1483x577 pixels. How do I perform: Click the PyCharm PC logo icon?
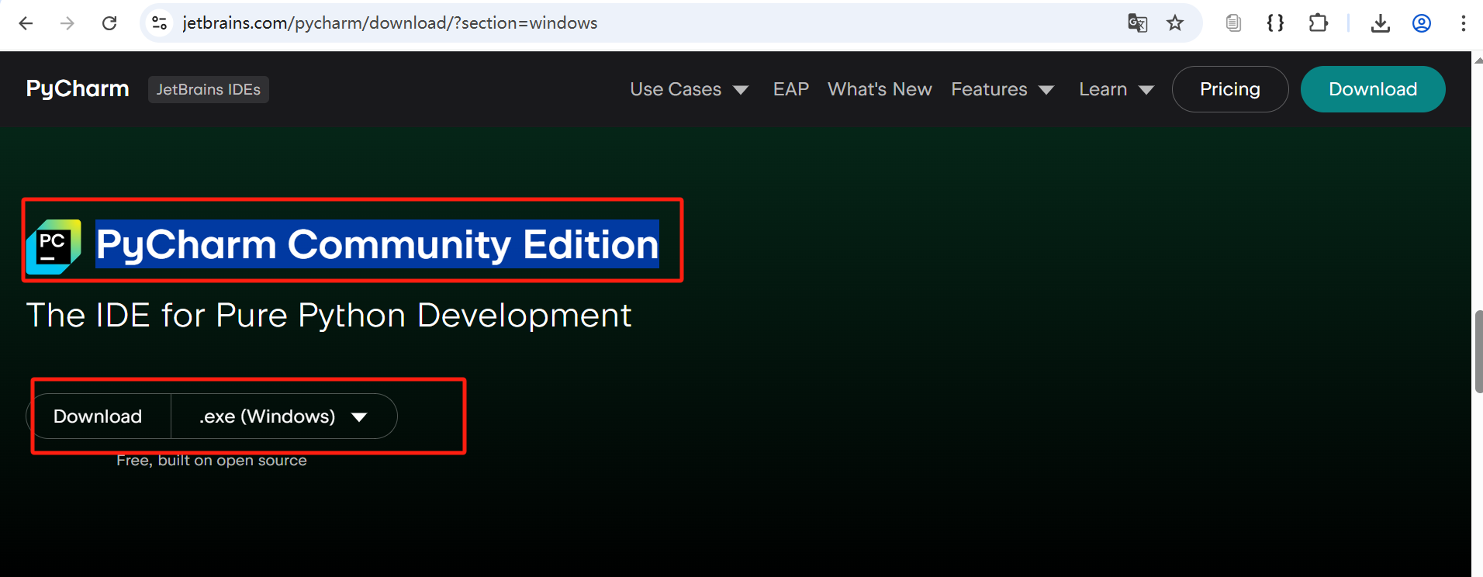point(54,247)
